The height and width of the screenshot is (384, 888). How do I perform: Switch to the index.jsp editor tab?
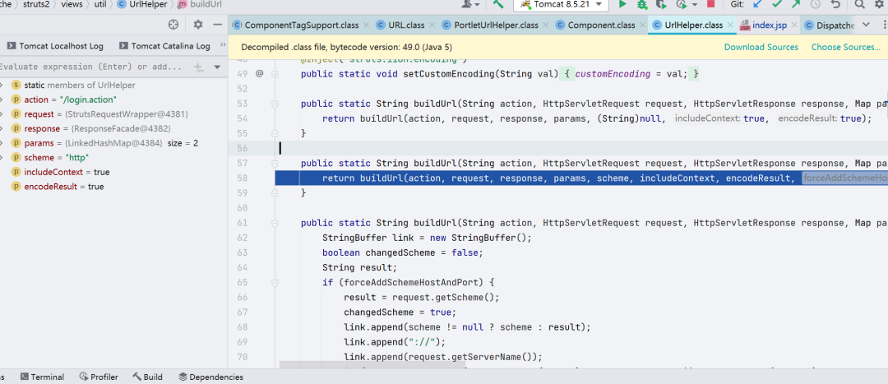tap(763, 25)
